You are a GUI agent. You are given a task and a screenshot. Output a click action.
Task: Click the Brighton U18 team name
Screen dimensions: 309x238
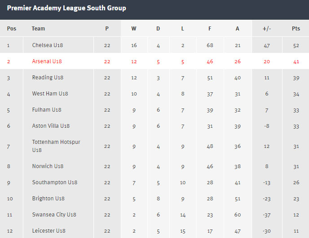49,199
